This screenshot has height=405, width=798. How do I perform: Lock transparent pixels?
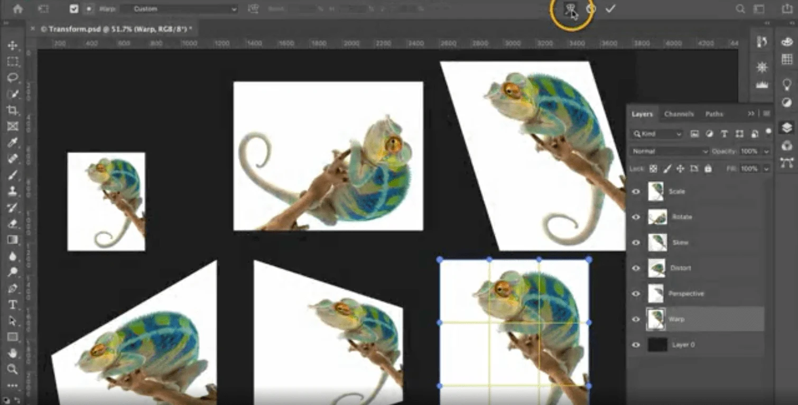(653, 169)
